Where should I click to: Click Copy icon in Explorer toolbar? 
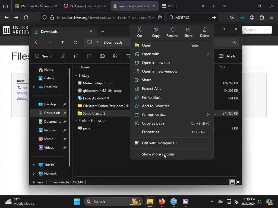click(76, 56)
